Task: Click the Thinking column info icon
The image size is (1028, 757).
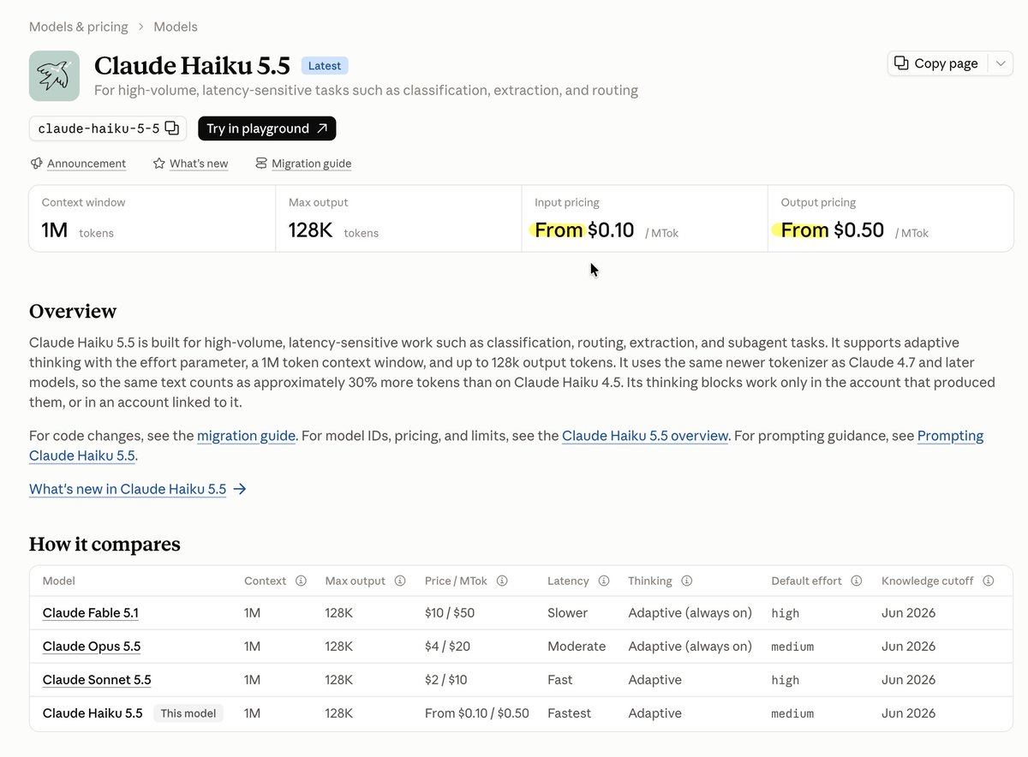Action: (x=686, y=581)
